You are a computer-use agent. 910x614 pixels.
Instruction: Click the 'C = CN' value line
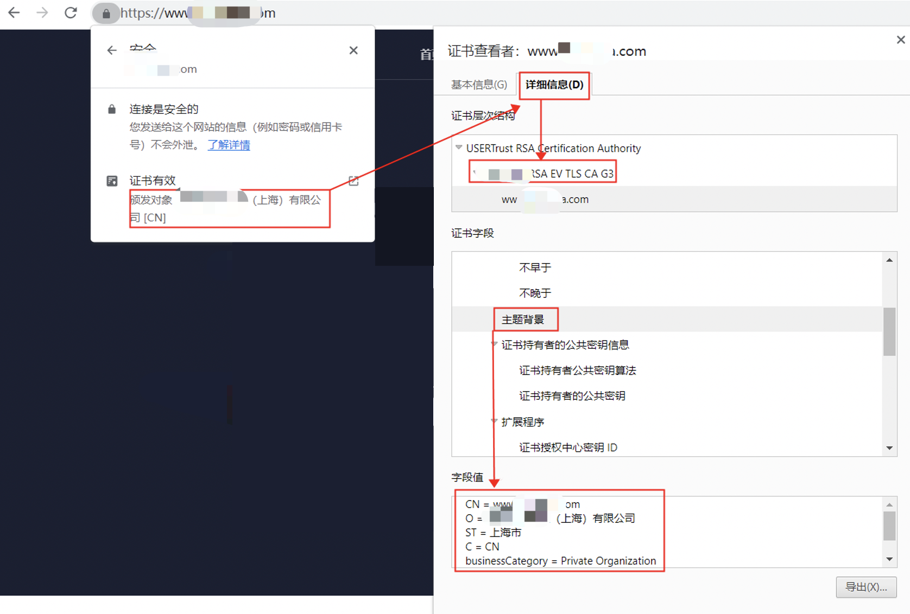click(x=482, y=547)
